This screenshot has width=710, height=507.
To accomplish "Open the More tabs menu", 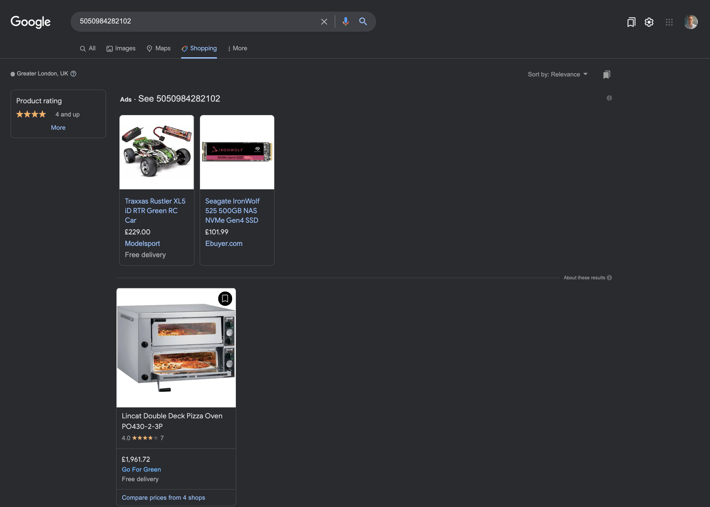I will click(x=237, y=48).
